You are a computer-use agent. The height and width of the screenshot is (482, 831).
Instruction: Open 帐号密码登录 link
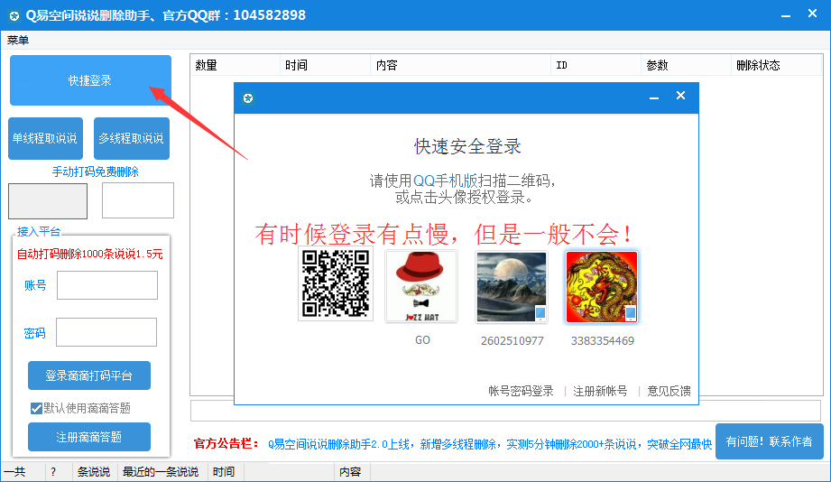521,392
